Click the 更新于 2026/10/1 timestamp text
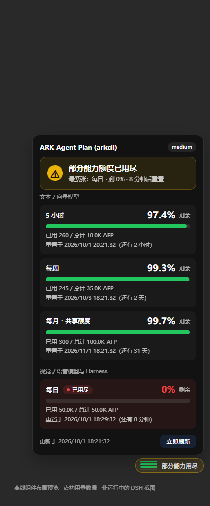The width and height of the screenshot is (210, 506). [75, 441]
